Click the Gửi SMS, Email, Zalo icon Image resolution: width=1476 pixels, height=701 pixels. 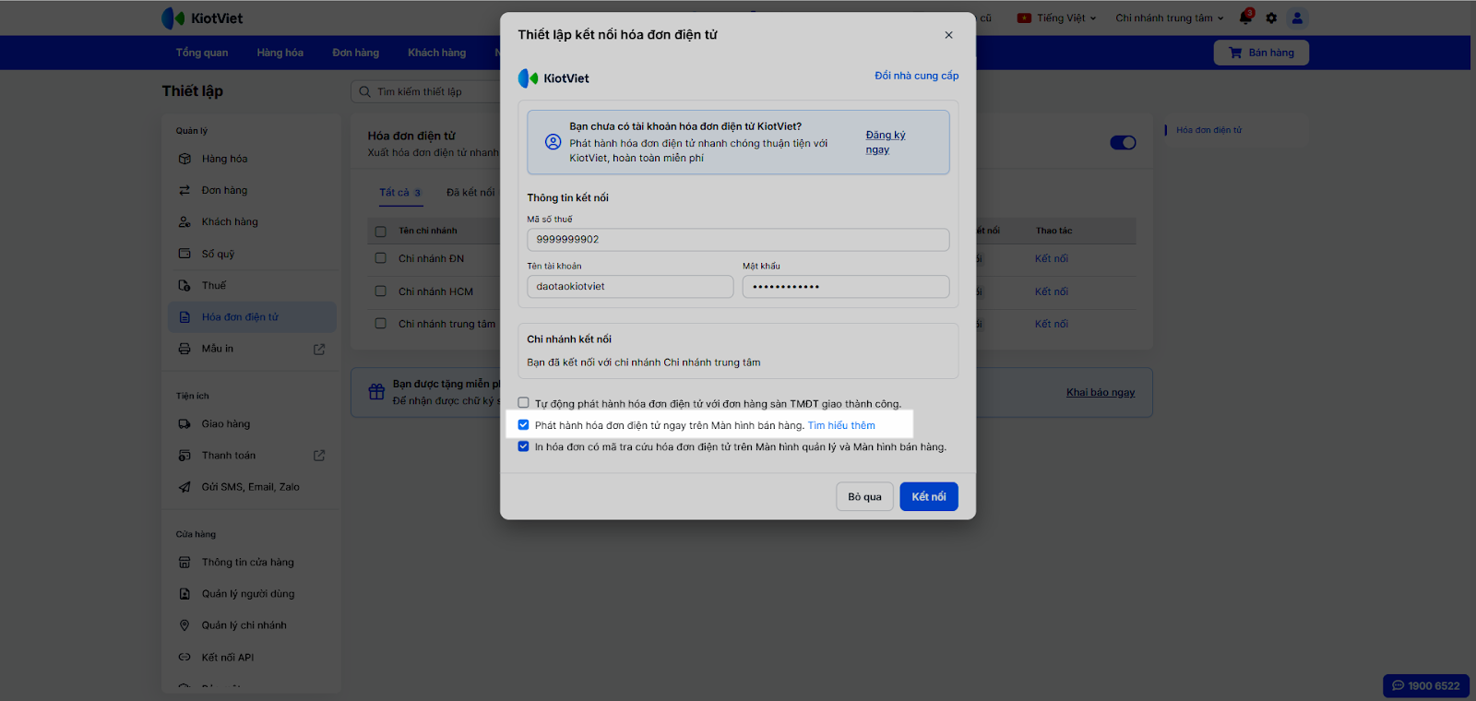pyautogui.click(x=184, y=487)
